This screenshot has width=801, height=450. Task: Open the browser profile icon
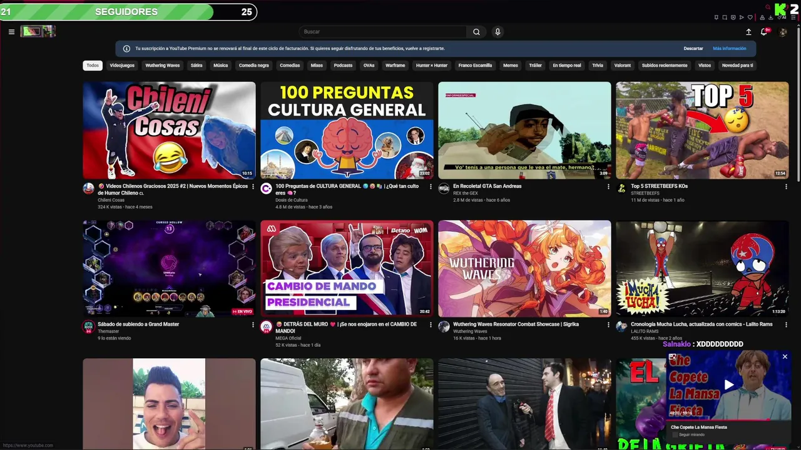(x=762, y=17)
